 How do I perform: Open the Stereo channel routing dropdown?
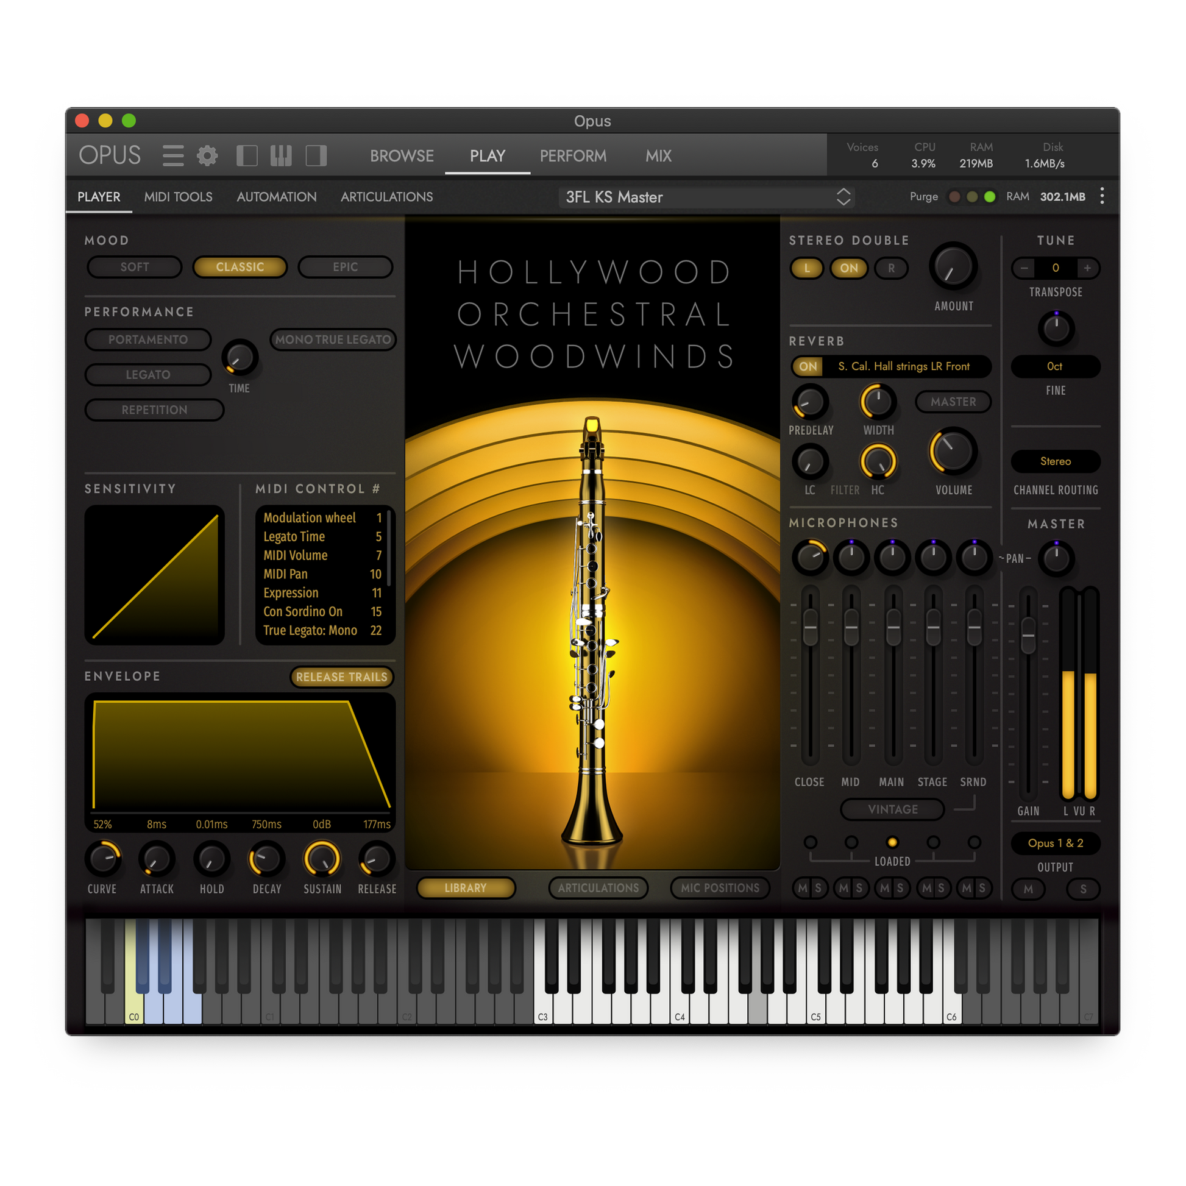1055,461
